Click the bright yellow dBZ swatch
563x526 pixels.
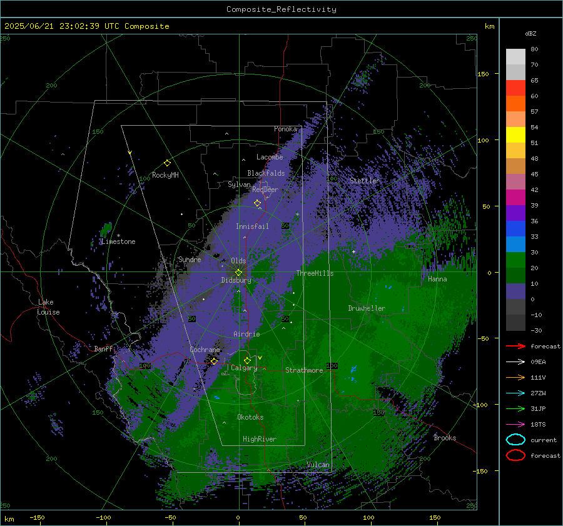pos(515,135)
